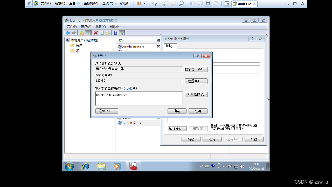Click the red X delete icon
332x187 pixels.
click(x=96, y=33)
